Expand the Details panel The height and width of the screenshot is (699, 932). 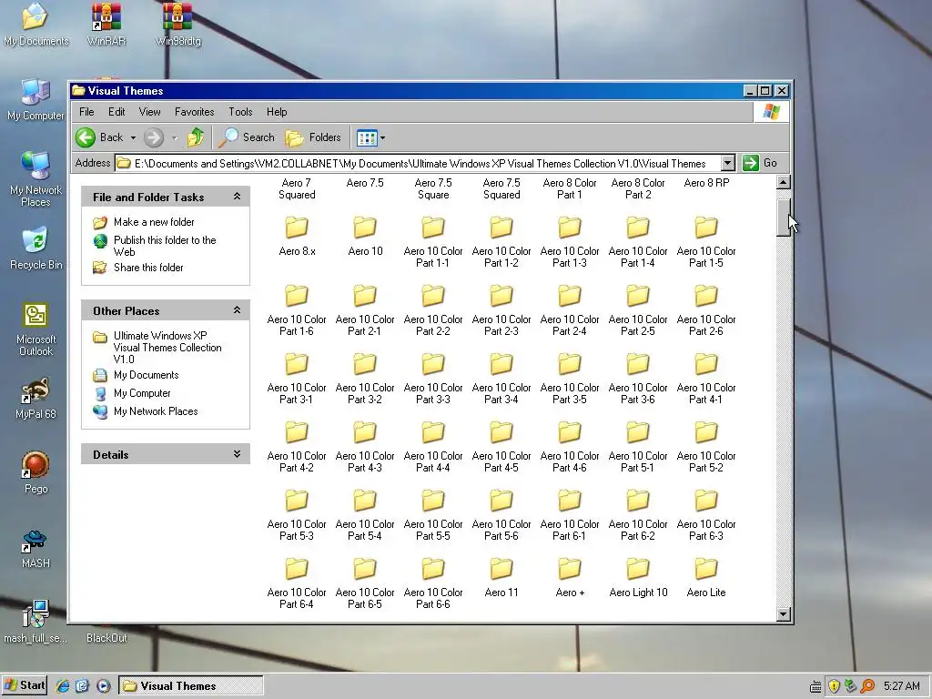238,454
